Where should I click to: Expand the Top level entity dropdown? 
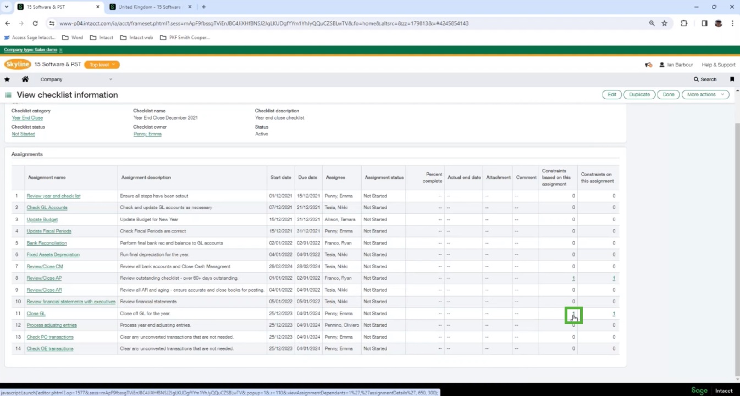click(102, 65)
